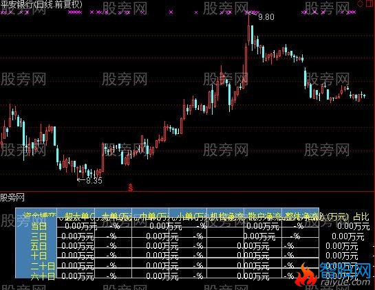This screenshot has width=375, height=290.
Task: Select the 三日 row label
Action: pyautogui.click(x=39, y=236)
